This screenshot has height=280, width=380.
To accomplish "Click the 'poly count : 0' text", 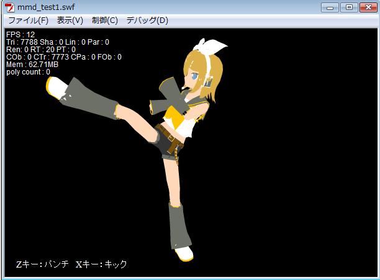I will [x=28, y=72].
